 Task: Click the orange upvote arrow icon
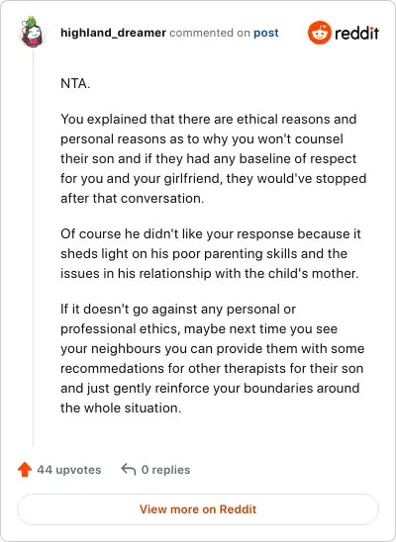25,470
